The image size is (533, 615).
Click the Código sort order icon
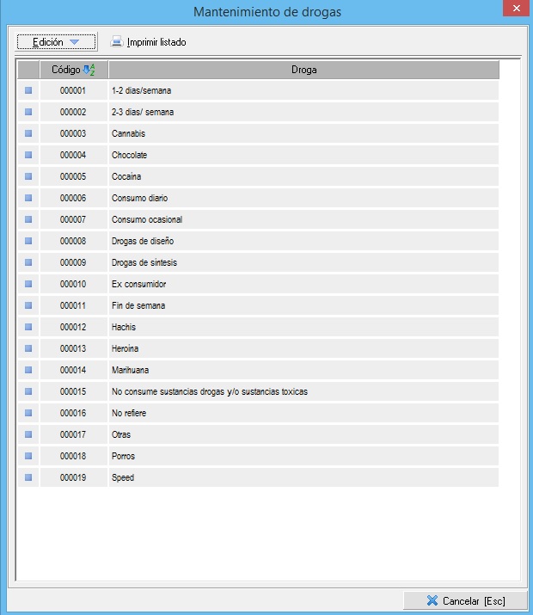pyautogui.click(x=89, y=70)
